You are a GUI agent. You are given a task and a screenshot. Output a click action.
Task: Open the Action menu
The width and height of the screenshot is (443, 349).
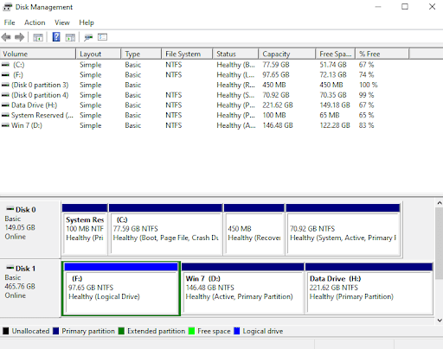[x=35, y=22]
